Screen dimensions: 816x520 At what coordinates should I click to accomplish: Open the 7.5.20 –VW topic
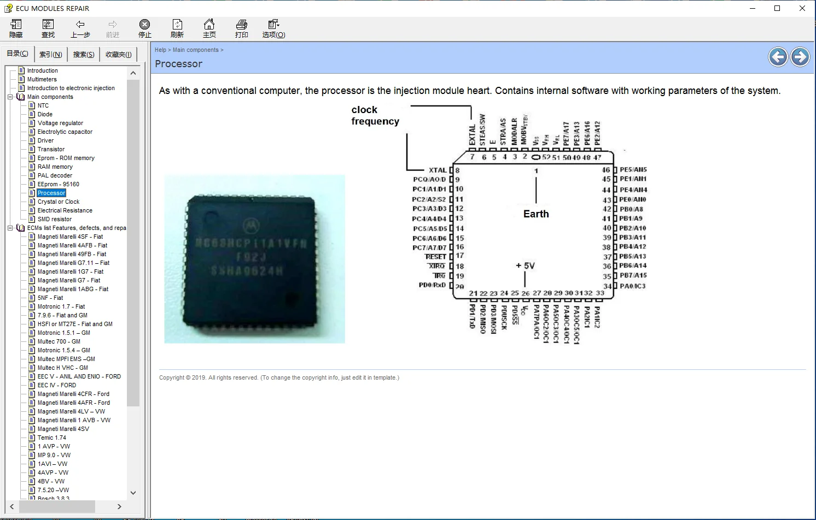(x=54, y=490)
